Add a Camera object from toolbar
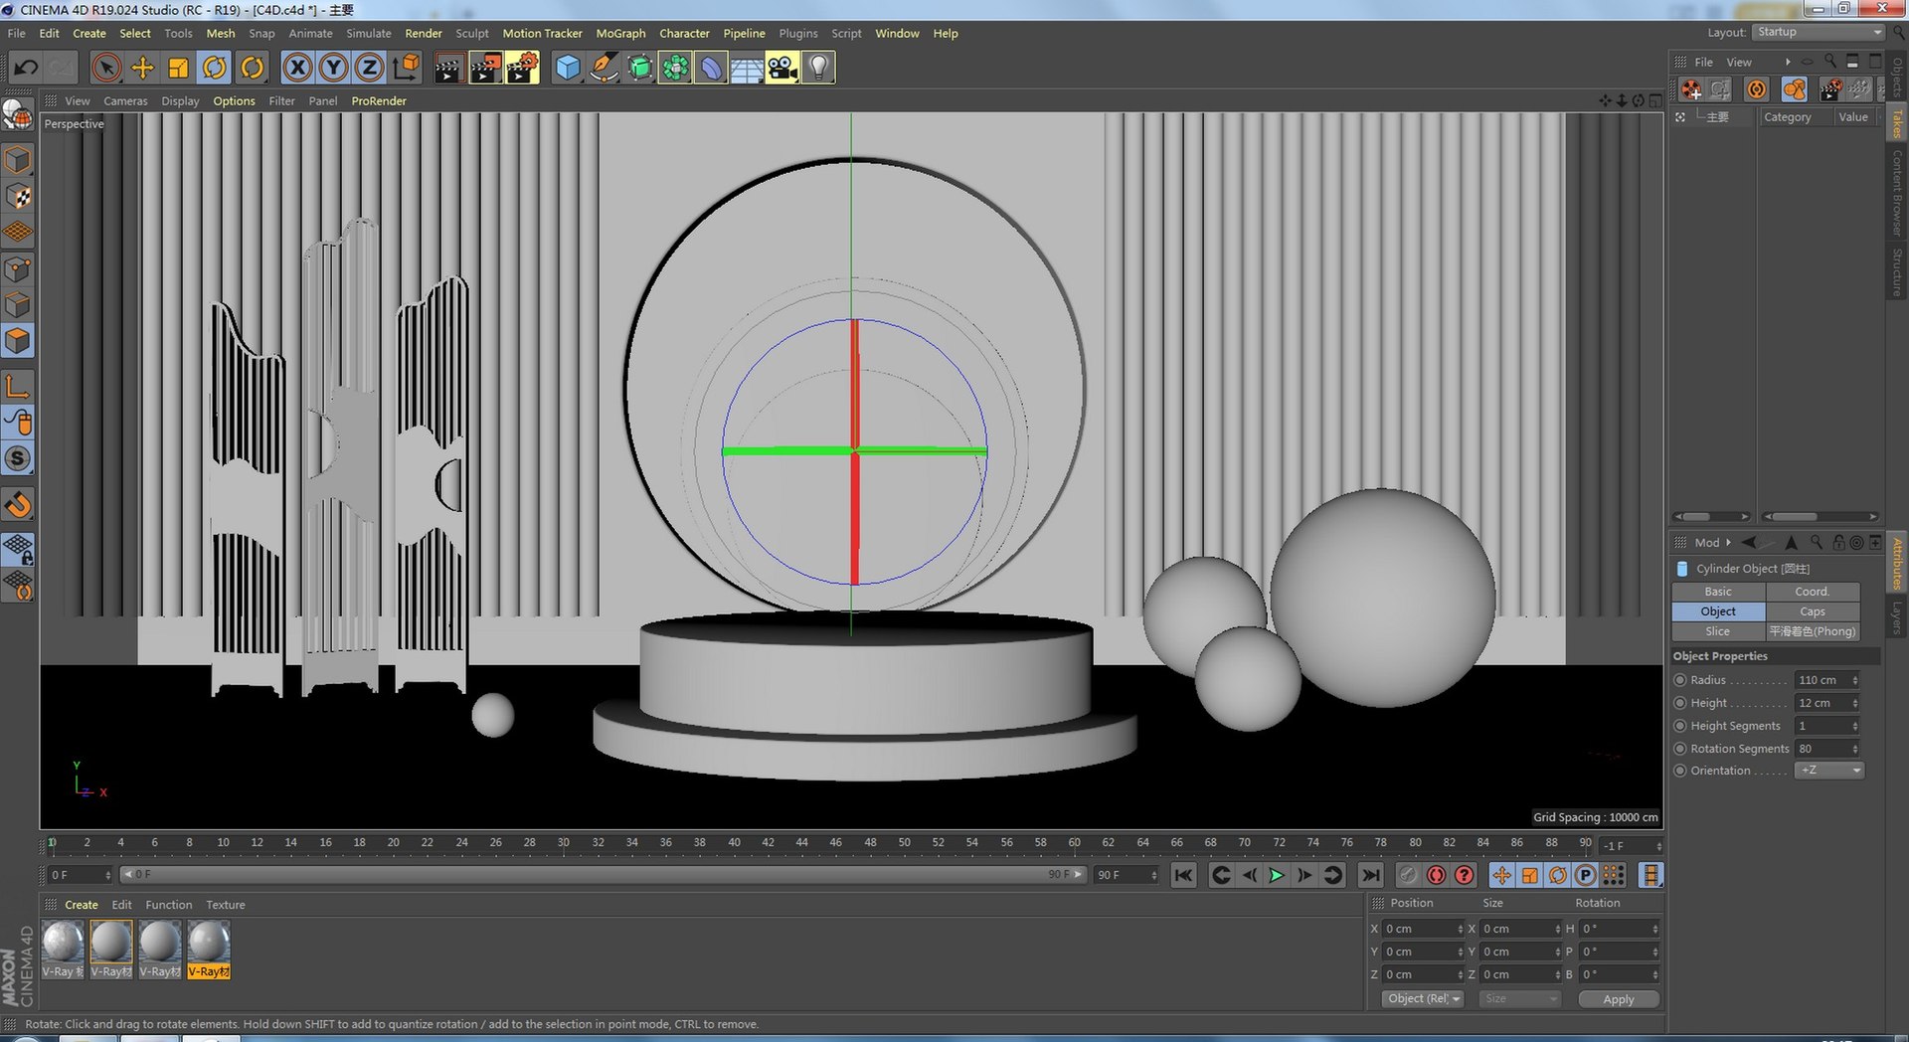Image resolution: width=1909 pixels, height=1042 pixels. click(x=782, y=68)
